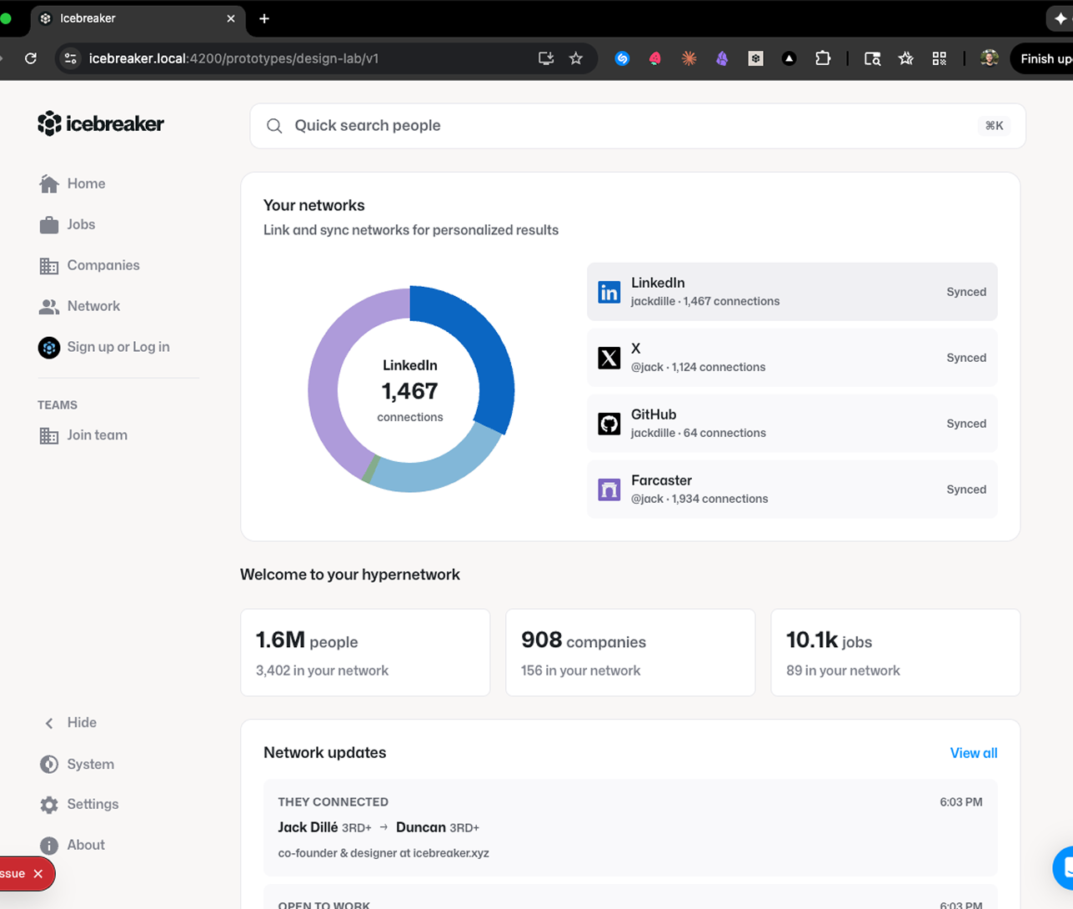The height and width of the screenshot is (909, 1073).
Task: Click the GitHub octocat icon
Action: pos(609,424)
